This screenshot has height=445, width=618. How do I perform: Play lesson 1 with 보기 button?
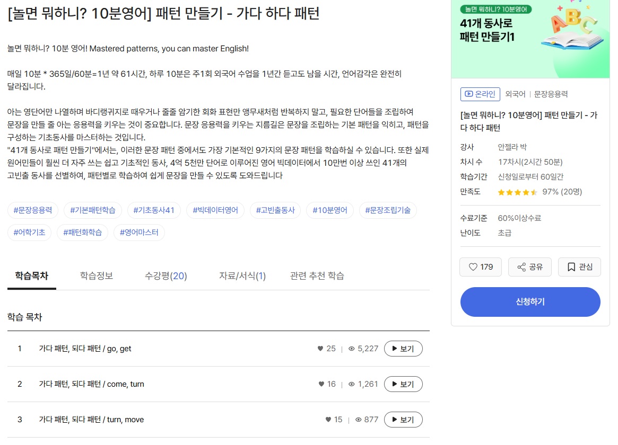pos(403,349)
